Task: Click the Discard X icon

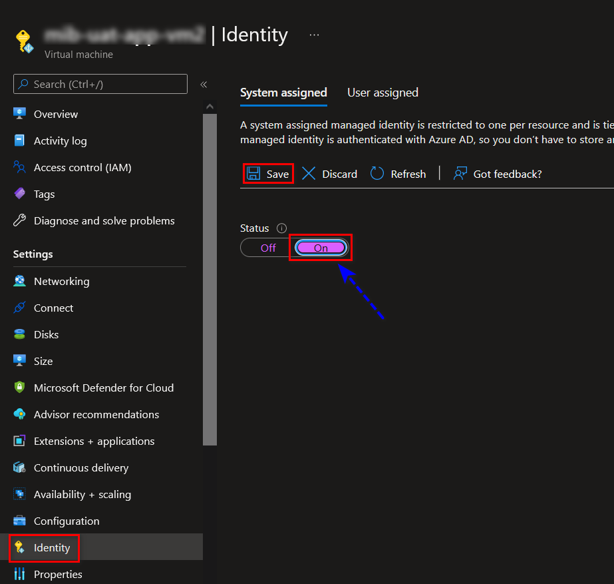Action: pos(309,174)
